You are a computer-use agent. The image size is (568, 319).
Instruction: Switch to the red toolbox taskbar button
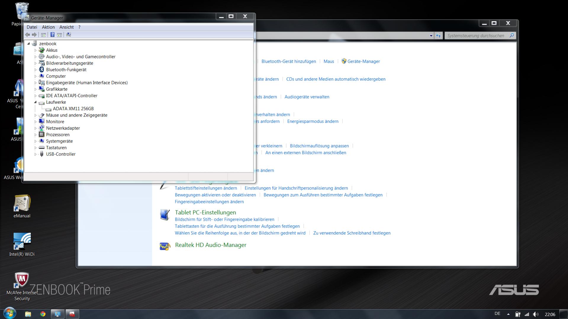click(x=72, y=314)
